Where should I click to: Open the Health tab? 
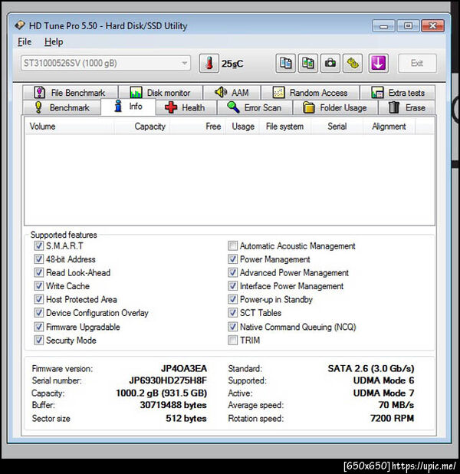[x=185, y=107]
